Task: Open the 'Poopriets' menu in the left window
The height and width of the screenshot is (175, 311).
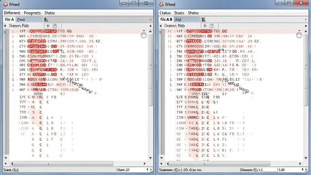Action: click(x=32, y=13)
